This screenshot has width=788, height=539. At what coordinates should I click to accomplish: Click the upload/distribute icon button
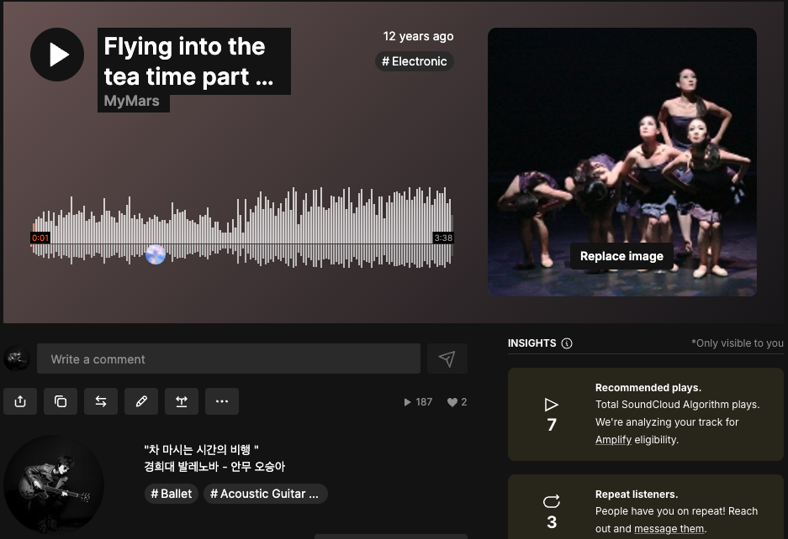tap(182, 401)
